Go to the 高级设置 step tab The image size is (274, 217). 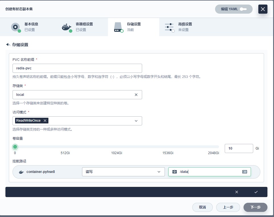pos(185,27)
